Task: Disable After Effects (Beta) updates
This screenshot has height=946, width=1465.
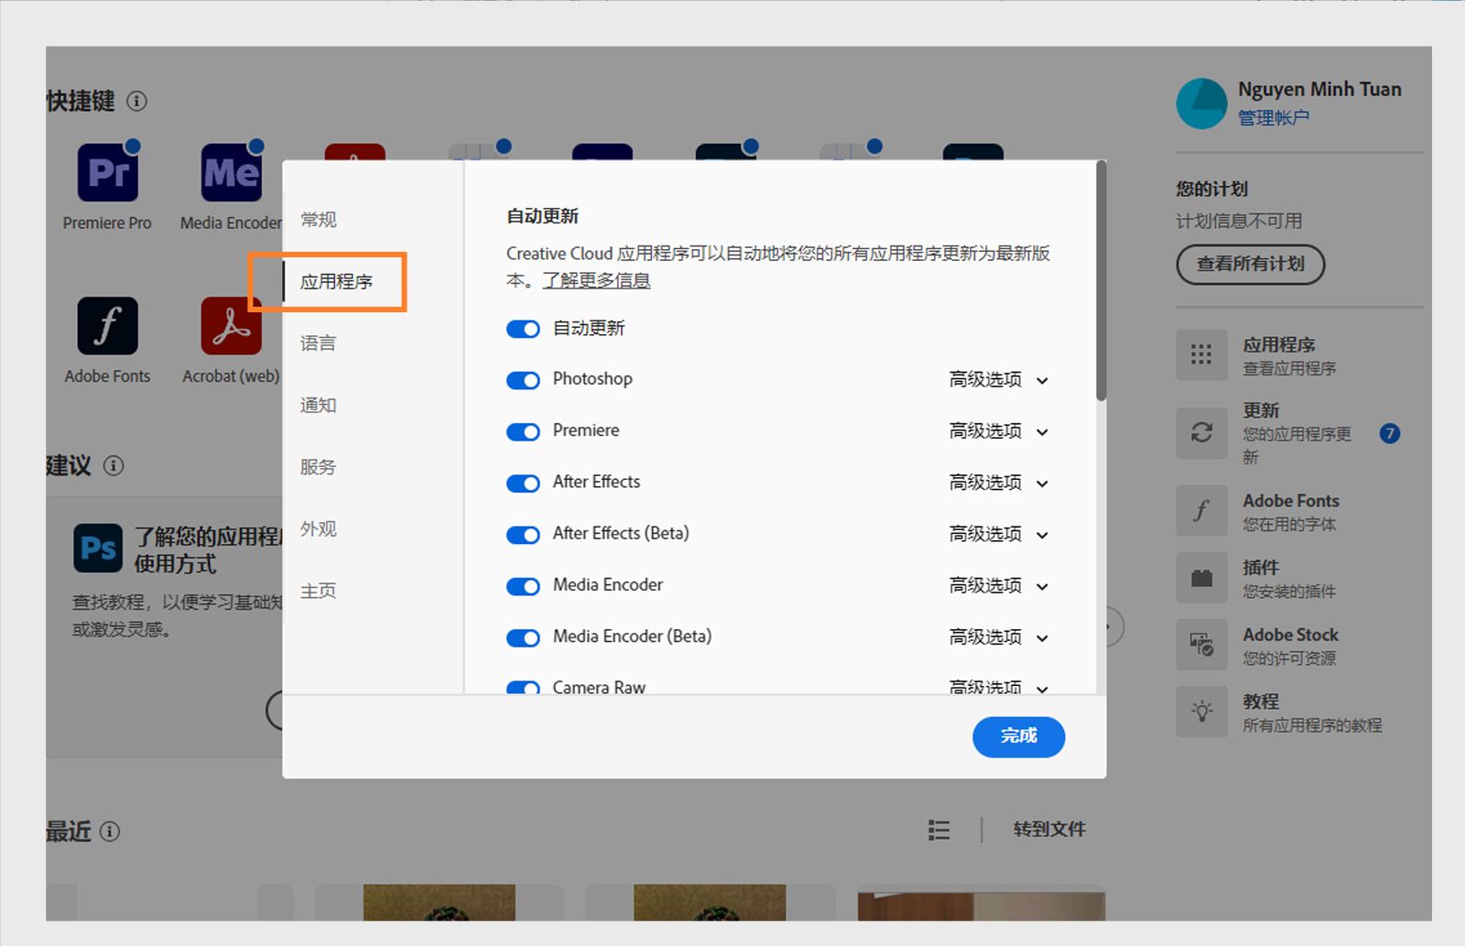Action: (x=522, y=534)
